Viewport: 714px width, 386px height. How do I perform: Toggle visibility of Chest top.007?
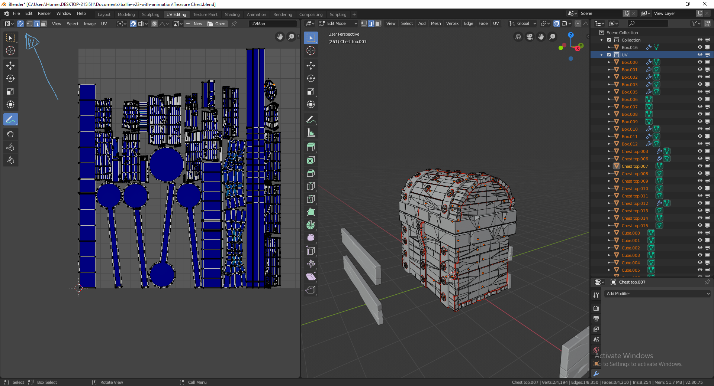coord(699,166)
